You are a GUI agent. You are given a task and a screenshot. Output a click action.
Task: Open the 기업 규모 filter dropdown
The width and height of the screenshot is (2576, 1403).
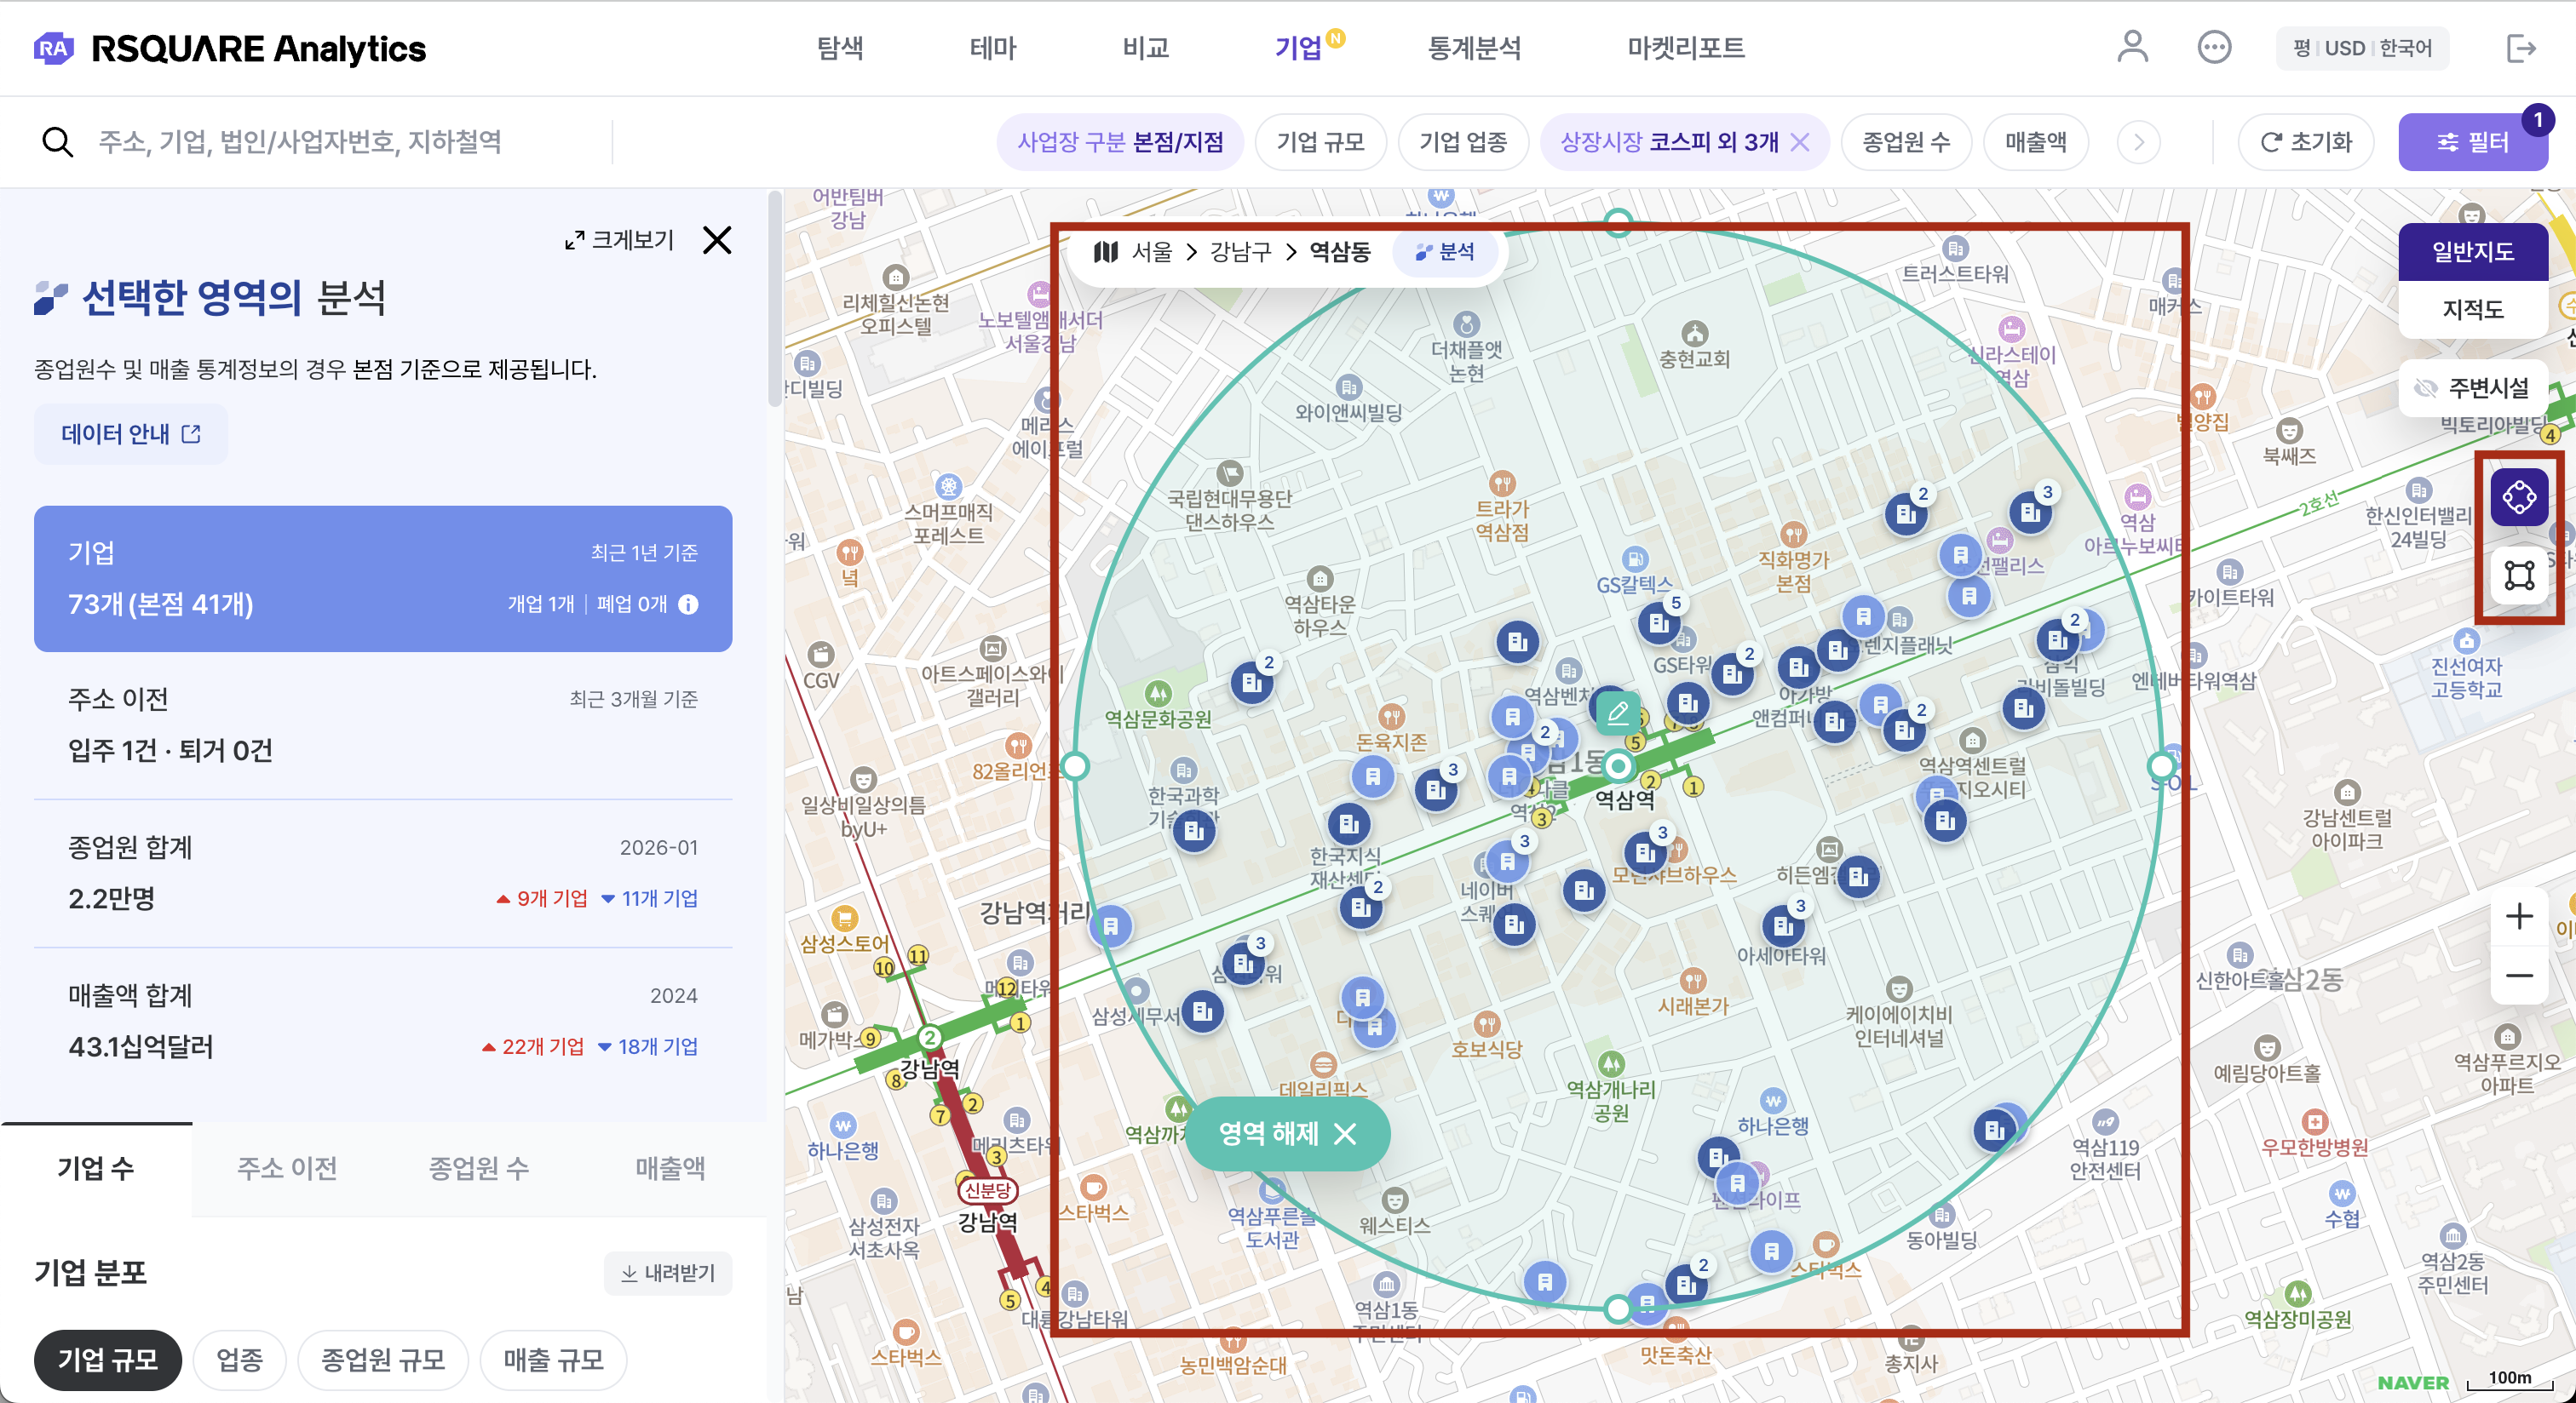1320,142
